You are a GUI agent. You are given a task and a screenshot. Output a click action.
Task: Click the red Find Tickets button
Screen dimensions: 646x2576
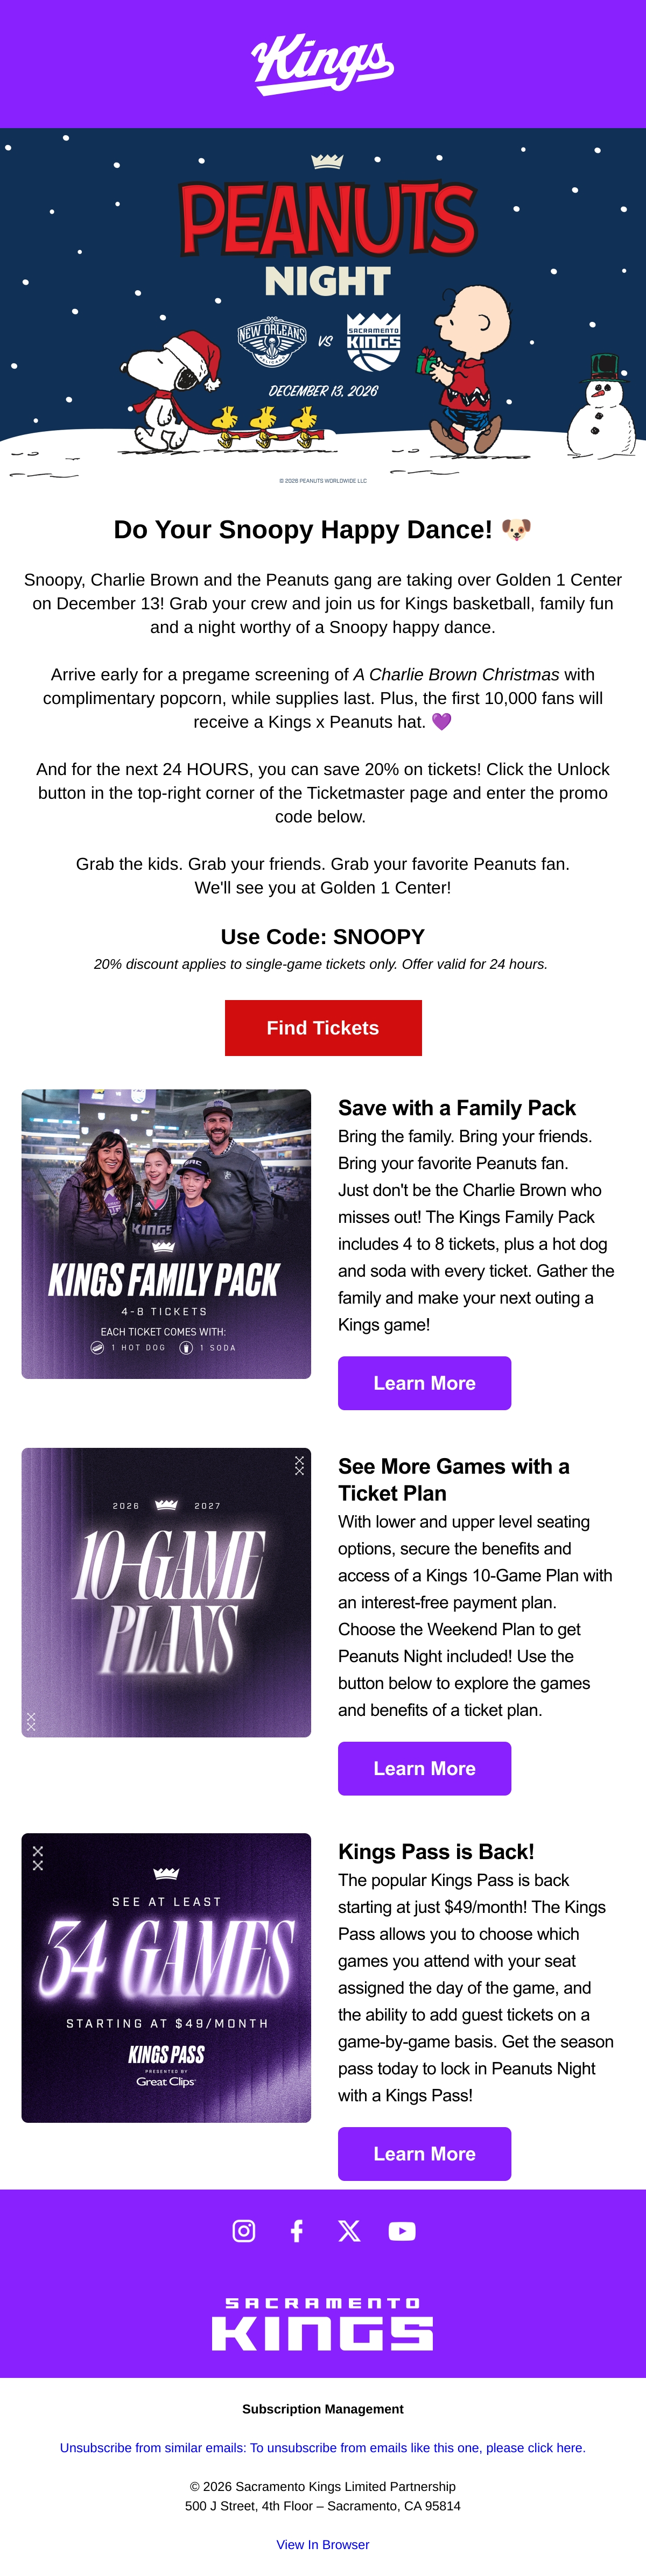(323, 1028)
